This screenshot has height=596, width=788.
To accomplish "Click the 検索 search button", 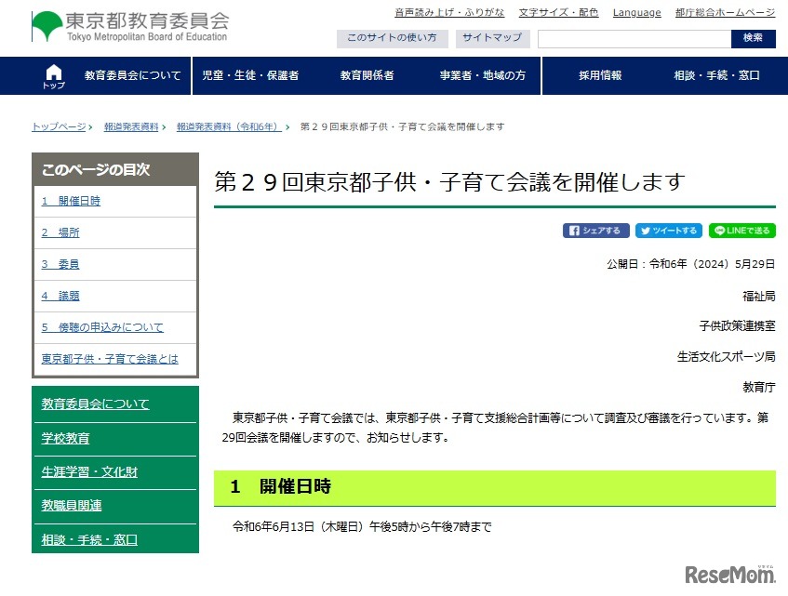I will (753, 38).
